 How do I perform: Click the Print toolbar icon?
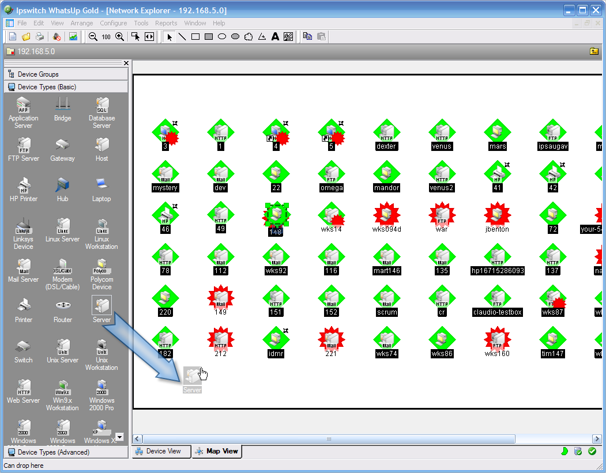(40, 36)
